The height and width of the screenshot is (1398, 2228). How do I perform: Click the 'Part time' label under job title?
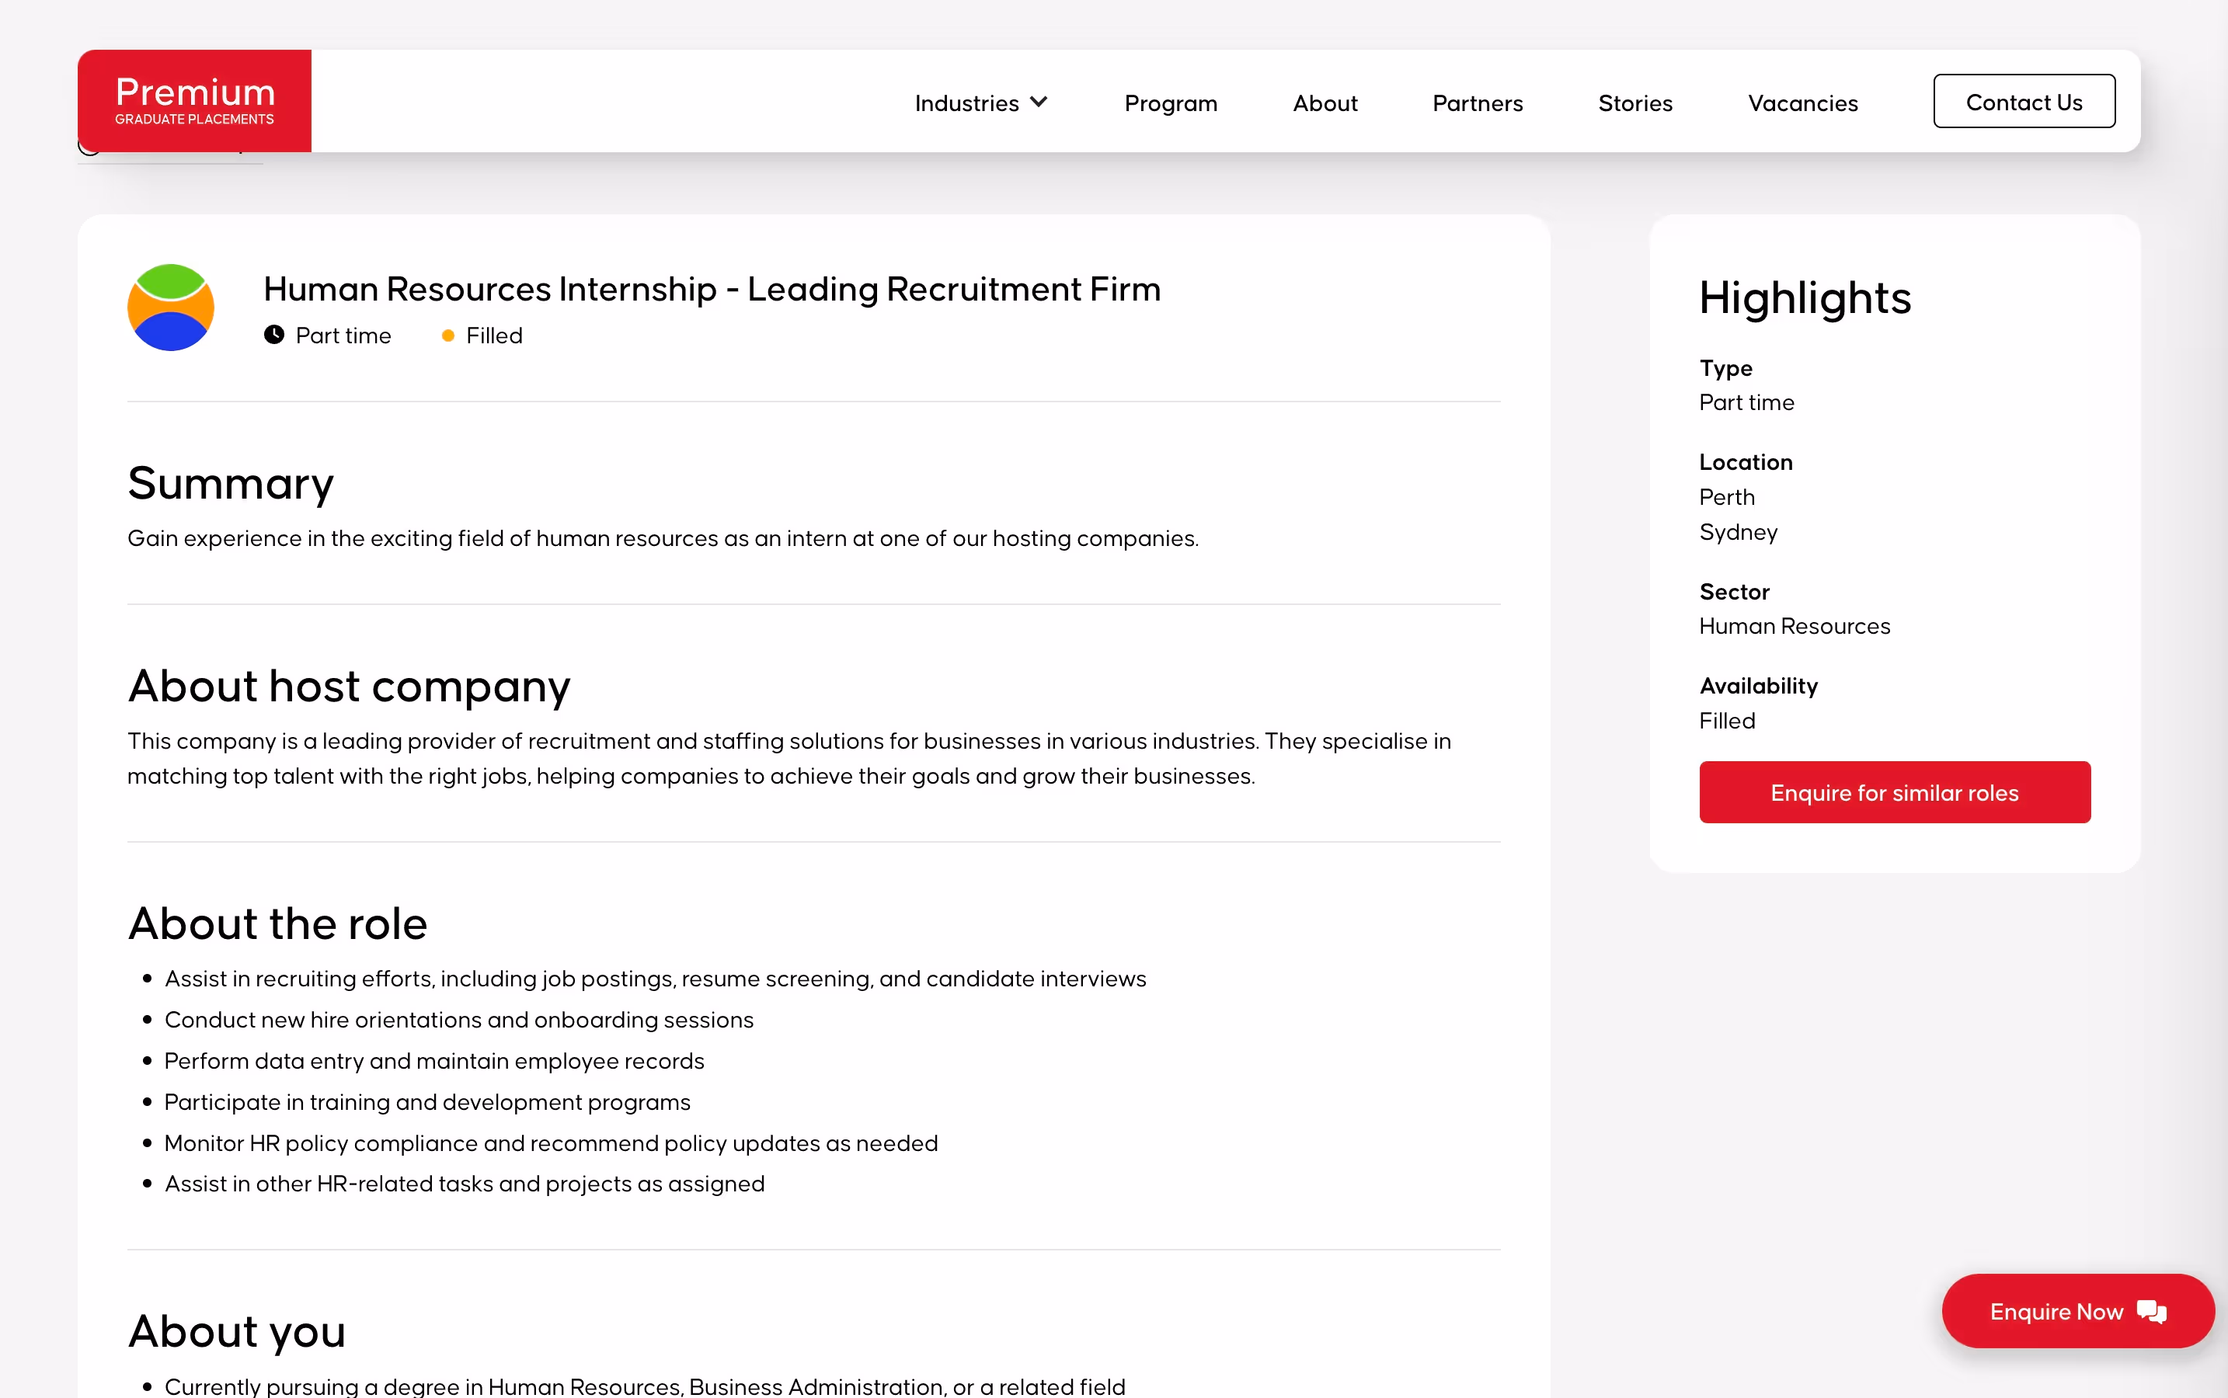pyautogui.click(x=343, y=336)
